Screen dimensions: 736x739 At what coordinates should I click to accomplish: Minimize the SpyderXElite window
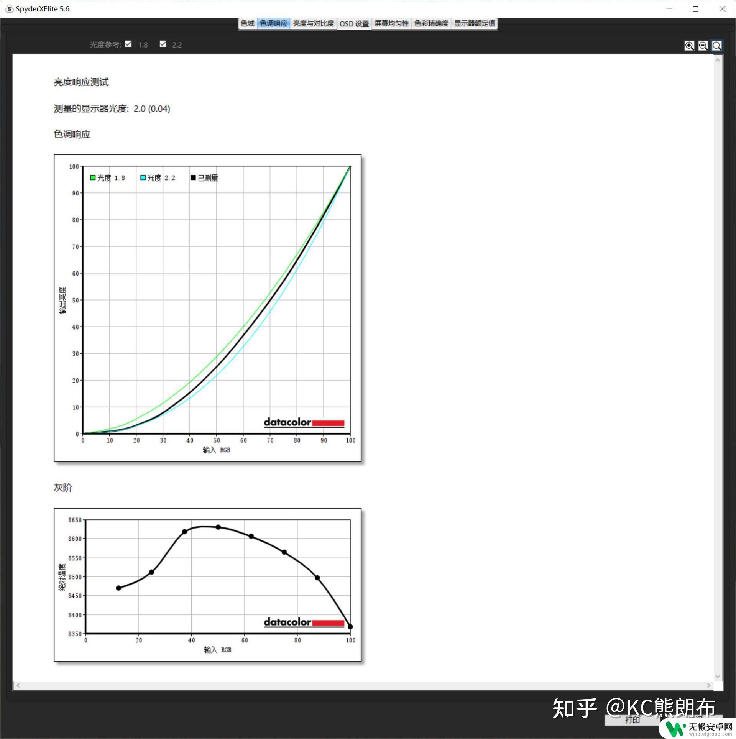click(669, 9)
